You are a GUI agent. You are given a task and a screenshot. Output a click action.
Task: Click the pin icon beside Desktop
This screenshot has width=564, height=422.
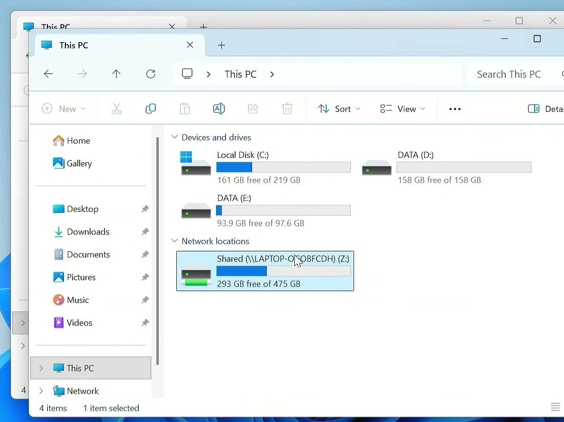pos(145,209)
